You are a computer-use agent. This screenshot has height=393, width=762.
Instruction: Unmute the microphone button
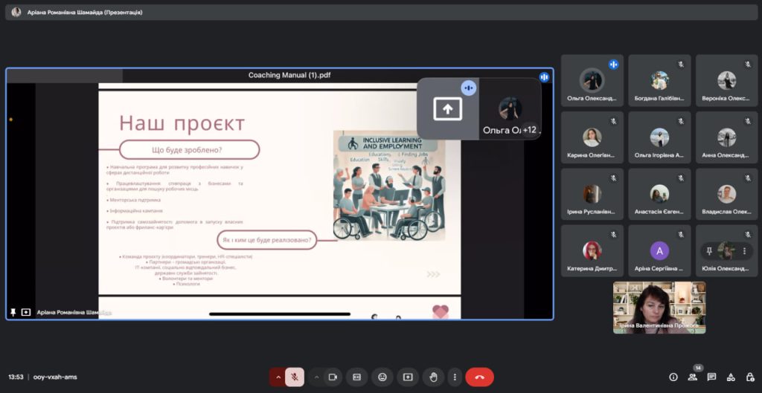pyautogui.click(x=294, y=377)
